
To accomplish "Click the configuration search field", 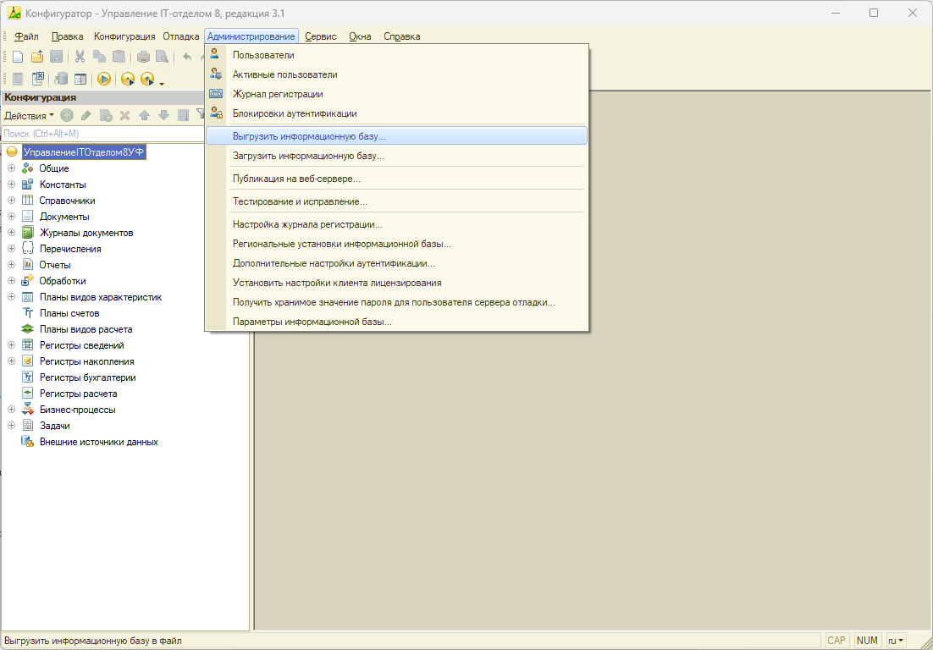I will pos(102,134).
